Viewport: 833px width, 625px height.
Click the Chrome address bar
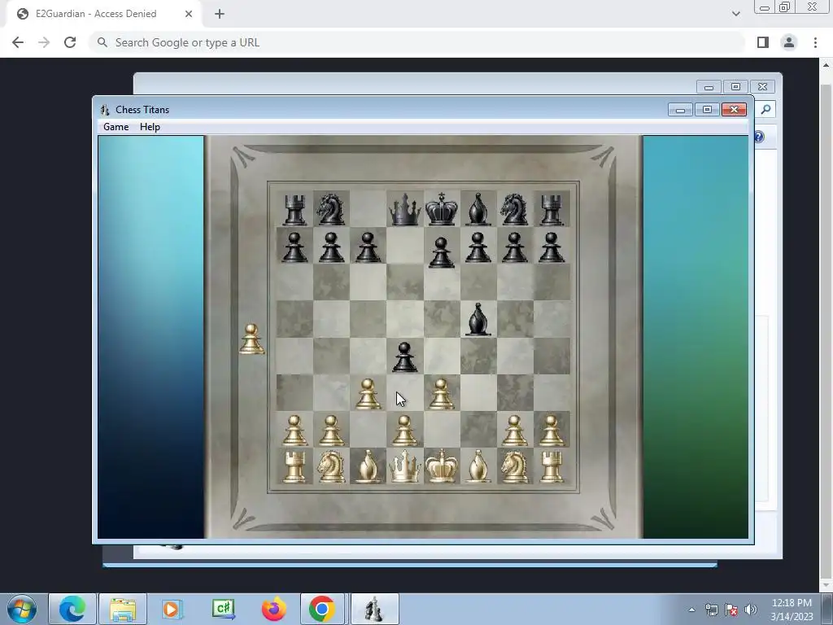click(417, 42)
